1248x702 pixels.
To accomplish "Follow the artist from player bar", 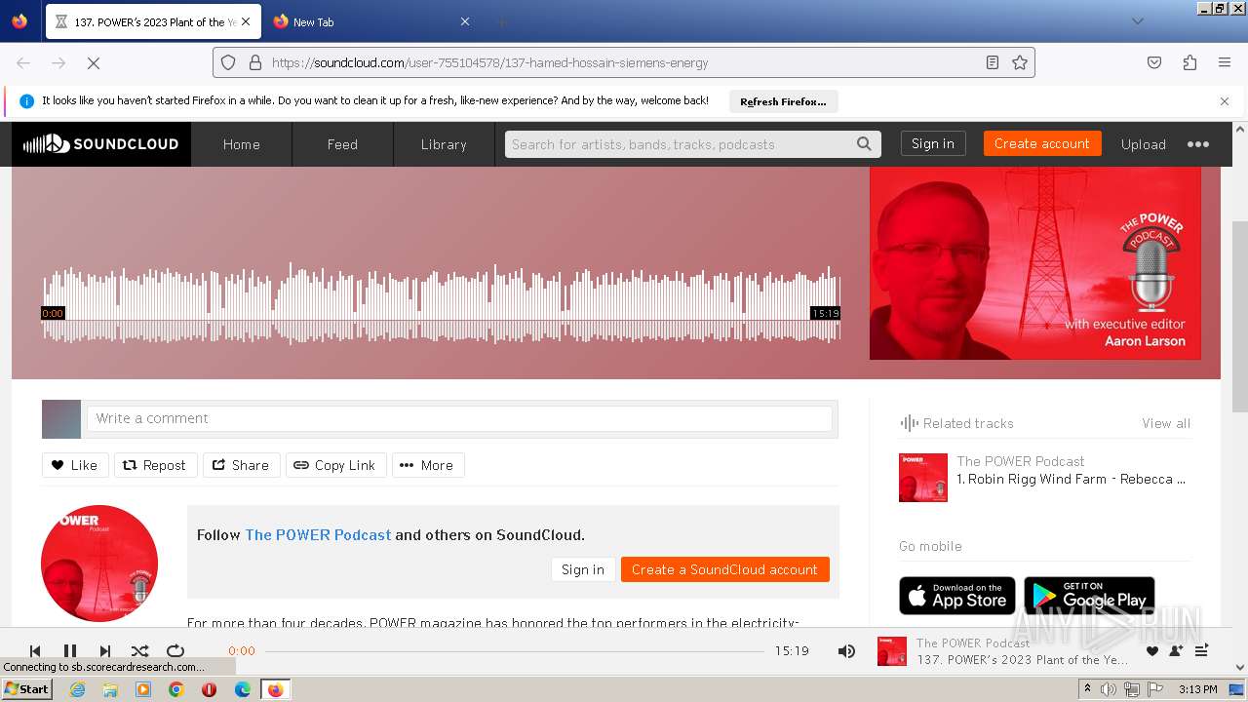I will click(x=1176, y=651).
